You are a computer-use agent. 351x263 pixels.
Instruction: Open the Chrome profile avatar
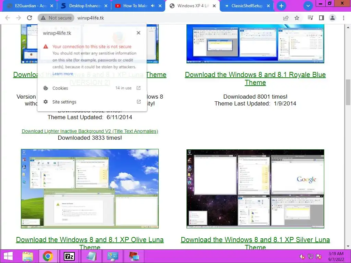click(x=332, y=18)
